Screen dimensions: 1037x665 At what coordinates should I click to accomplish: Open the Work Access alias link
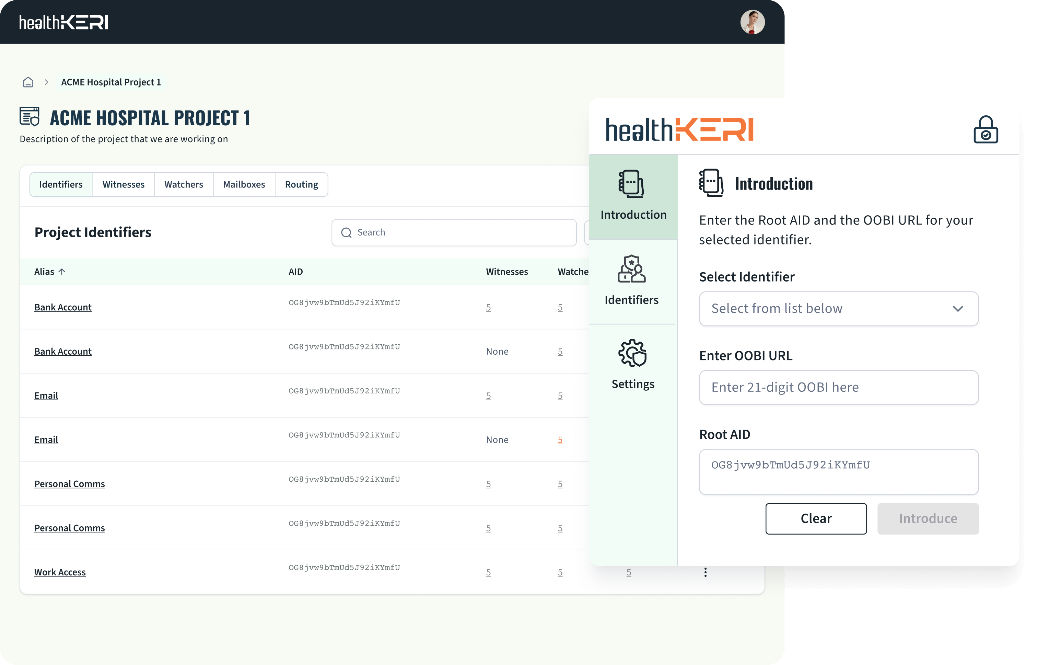coord(60,572)
